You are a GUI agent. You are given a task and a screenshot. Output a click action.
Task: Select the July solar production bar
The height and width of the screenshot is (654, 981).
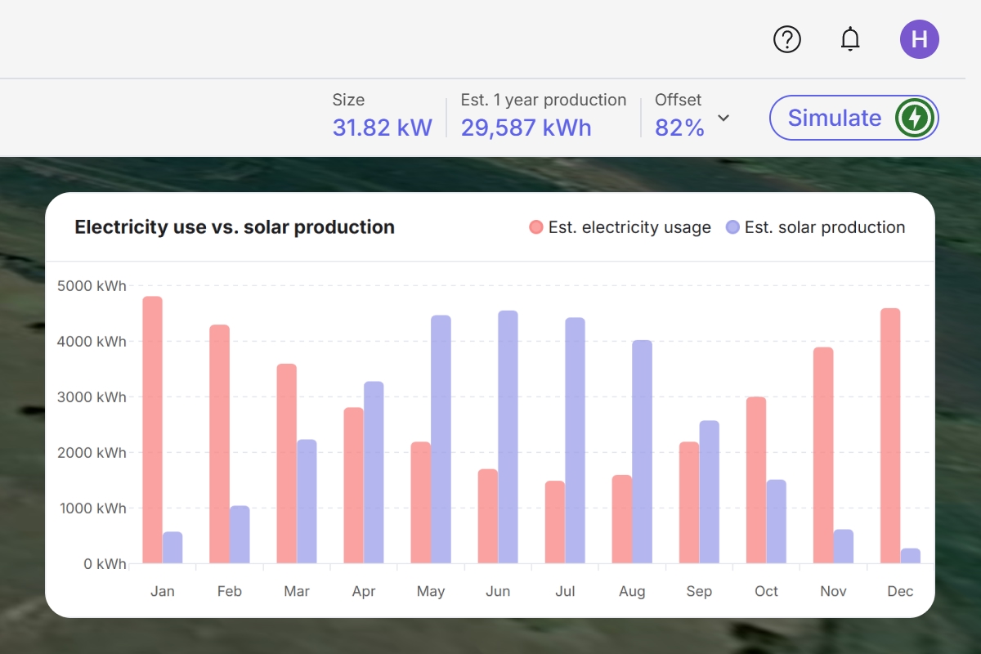(576, 441)
